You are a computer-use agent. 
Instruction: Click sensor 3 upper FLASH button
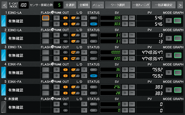pos(46,52)
